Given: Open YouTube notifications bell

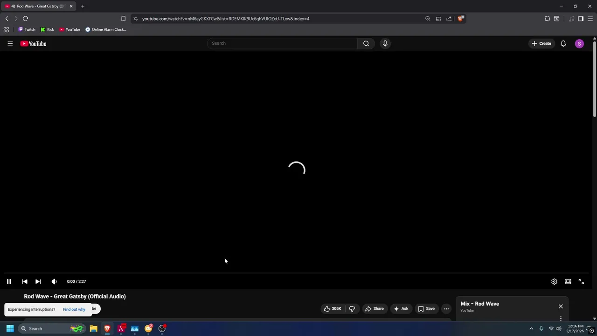Looking at the screenshot, I should (563, 43).
